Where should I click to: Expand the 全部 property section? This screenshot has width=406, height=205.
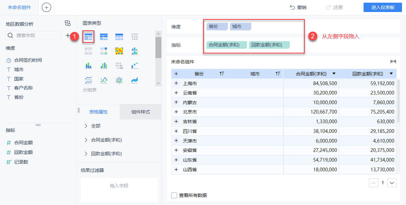[x=86, y=126]
